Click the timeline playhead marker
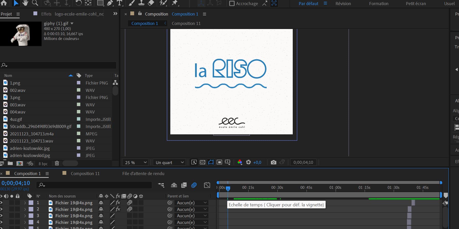This screenshot has width=459, height=229. pos(228,188)
